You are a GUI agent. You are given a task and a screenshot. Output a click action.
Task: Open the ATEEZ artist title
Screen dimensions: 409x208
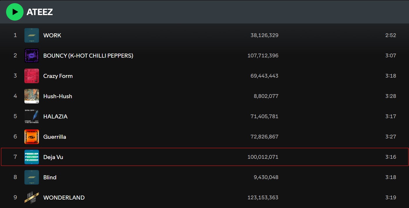[40, 12]
